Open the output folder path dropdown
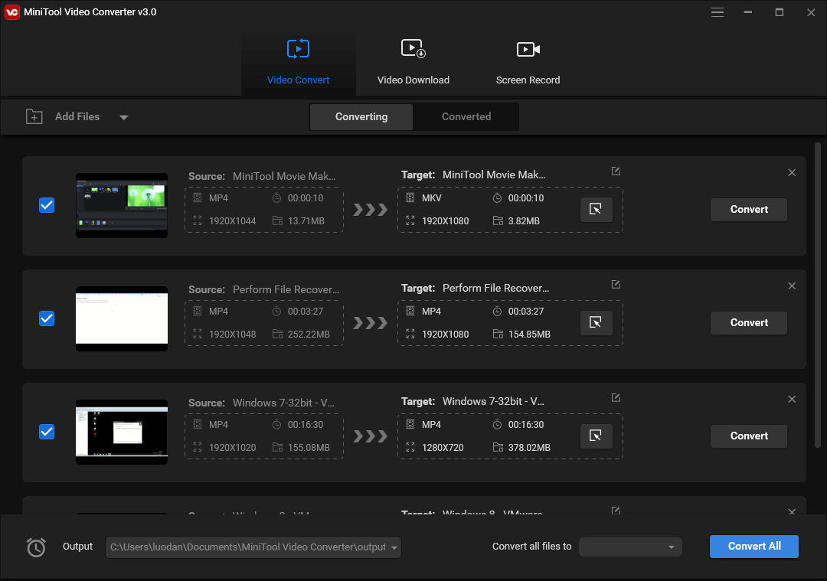827x581 pixels. (394, 547)
